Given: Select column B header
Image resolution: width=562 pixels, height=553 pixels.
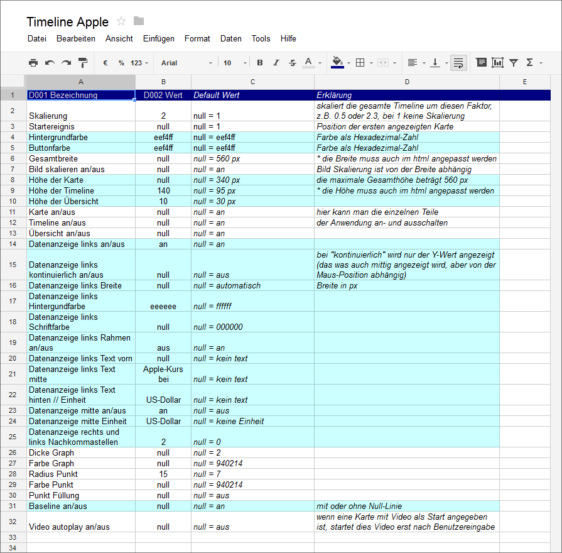Looking at the screenshot, I should pyautogui.click(x=163, y=82).
